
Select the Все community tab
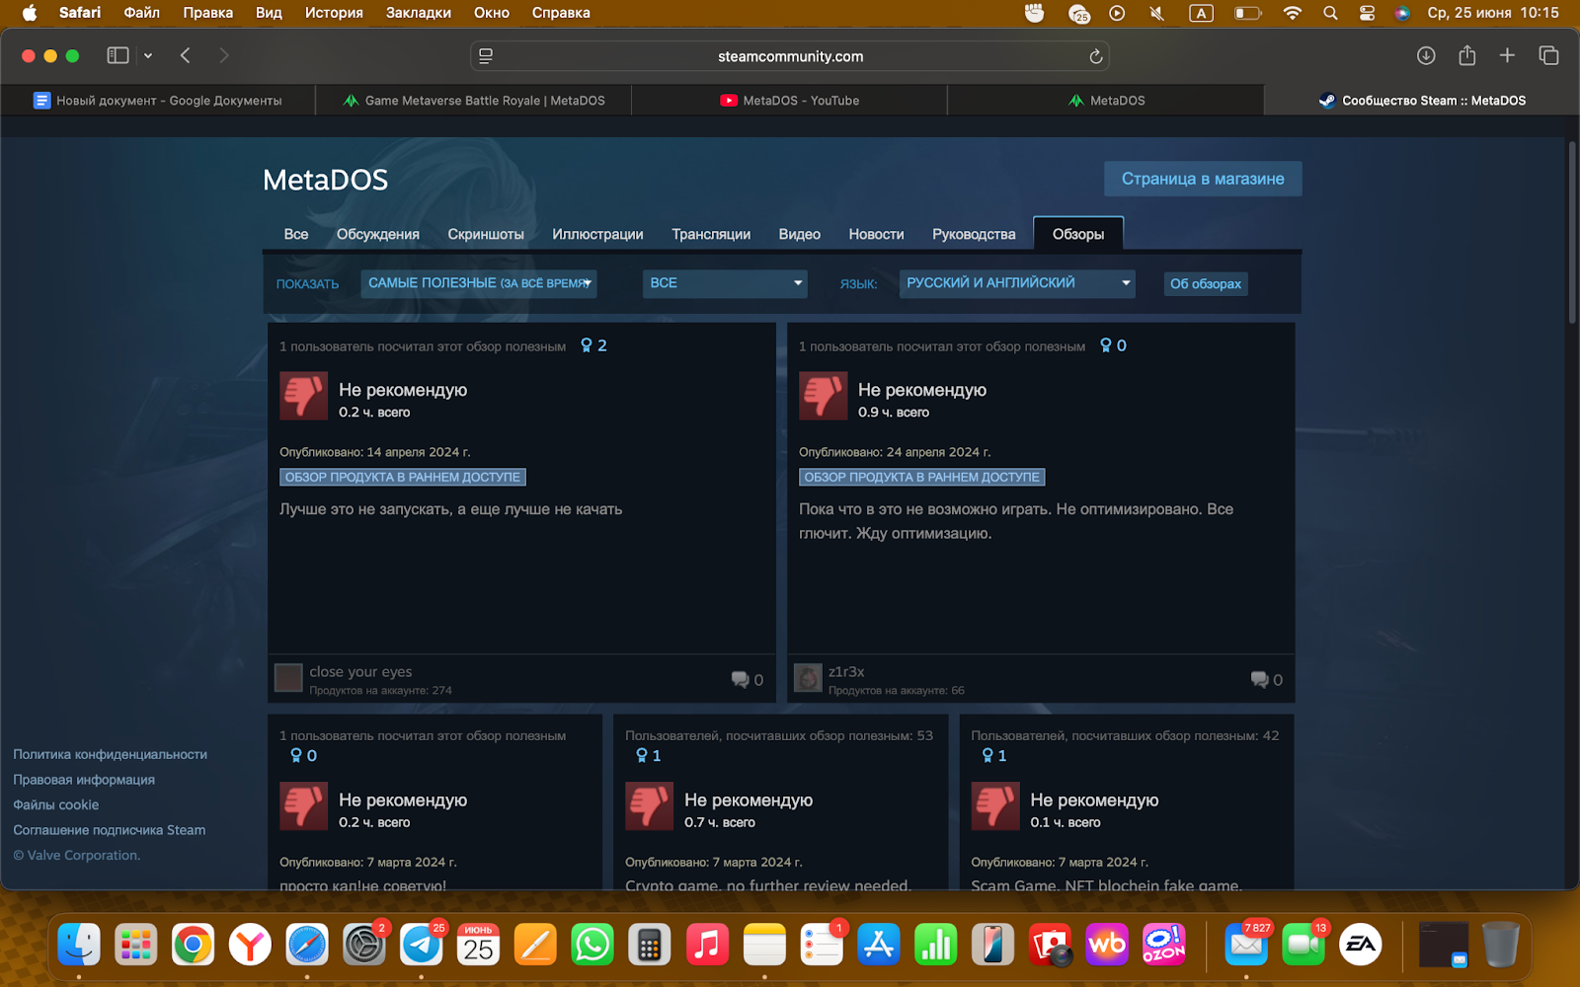pos(296,234)
